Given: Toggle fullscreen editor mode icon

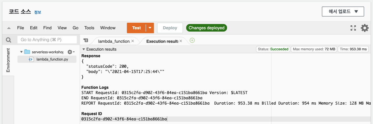Looking at the screenshot, I should click(x=353, y=28).
